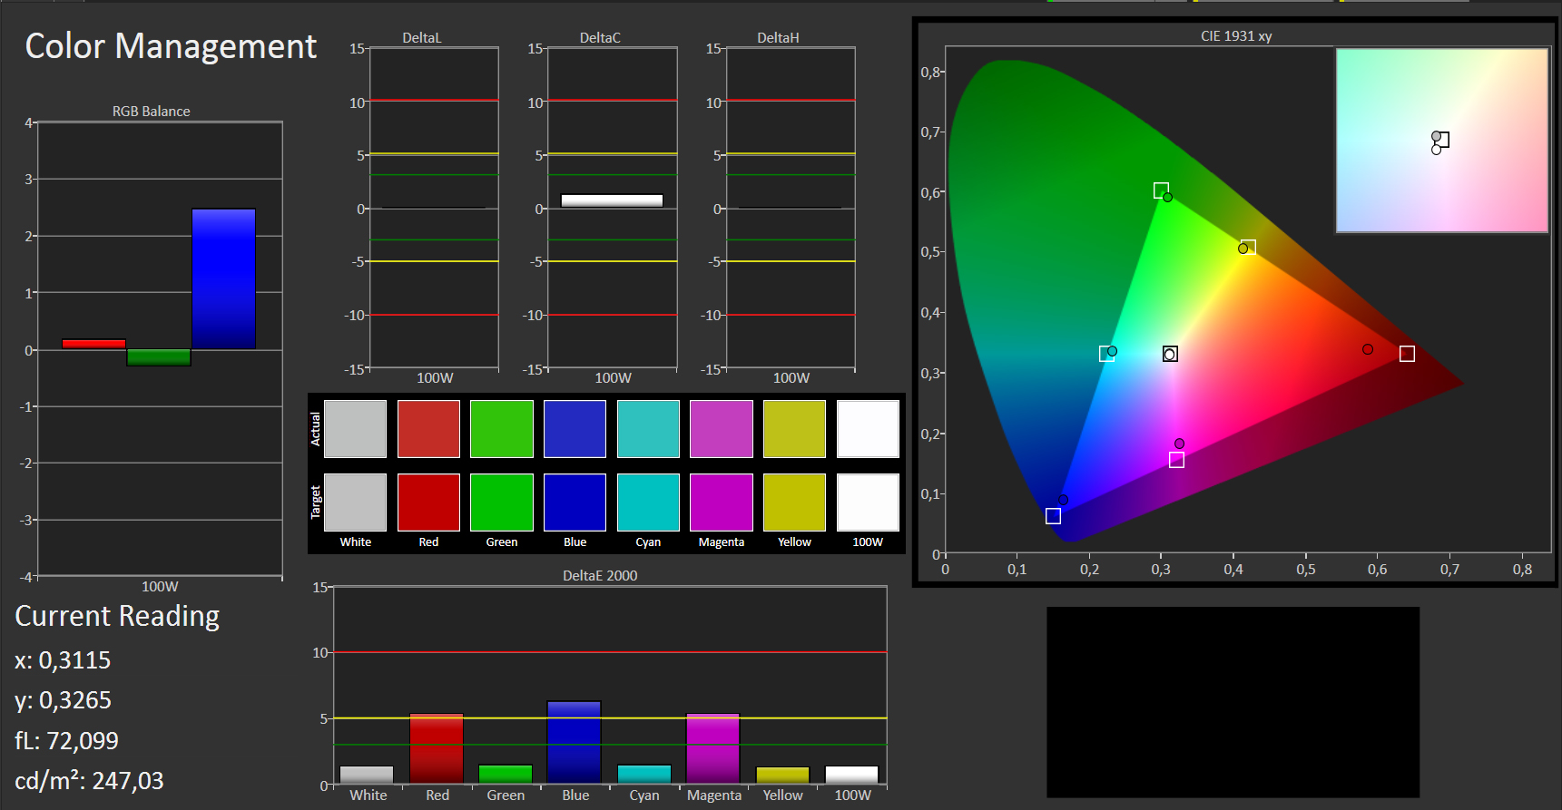Screen dimensions: 1562x810
Task: Click the 'DeltaH' chart title
Action: click(778, 37)
